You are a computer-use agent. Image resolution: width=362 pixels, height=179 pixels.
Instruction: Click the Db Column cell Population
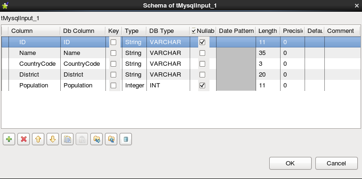[83, 86]
